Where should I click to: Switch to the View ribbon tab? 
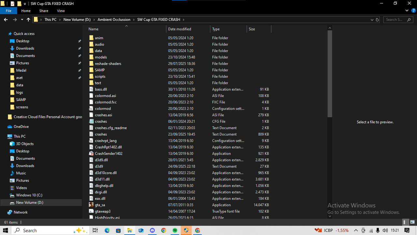(x=61, y=11)
